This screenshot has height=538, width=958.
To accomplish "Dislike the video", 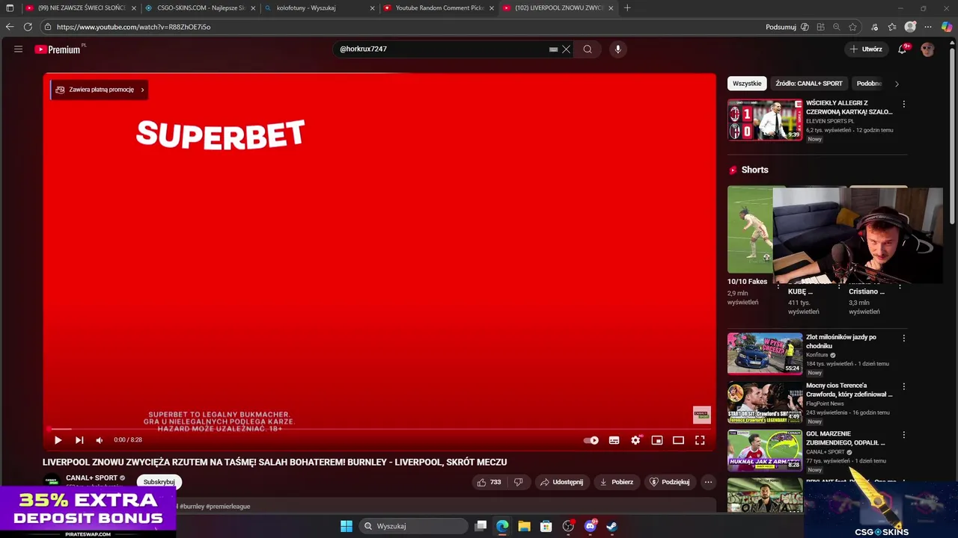I will [x=518, y=482].
